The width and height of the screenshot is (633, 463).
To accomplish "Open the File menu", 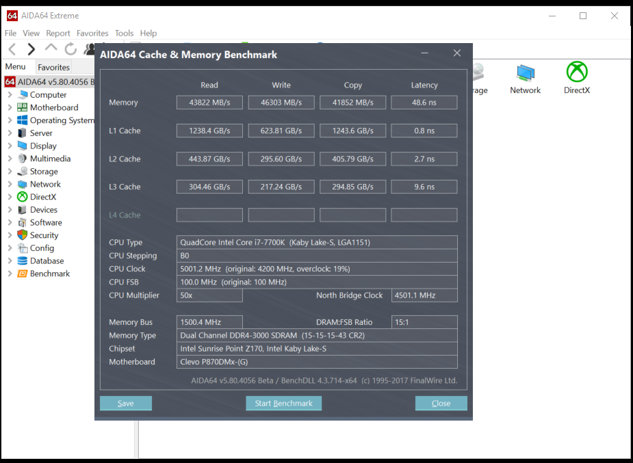I will (10, 33).
